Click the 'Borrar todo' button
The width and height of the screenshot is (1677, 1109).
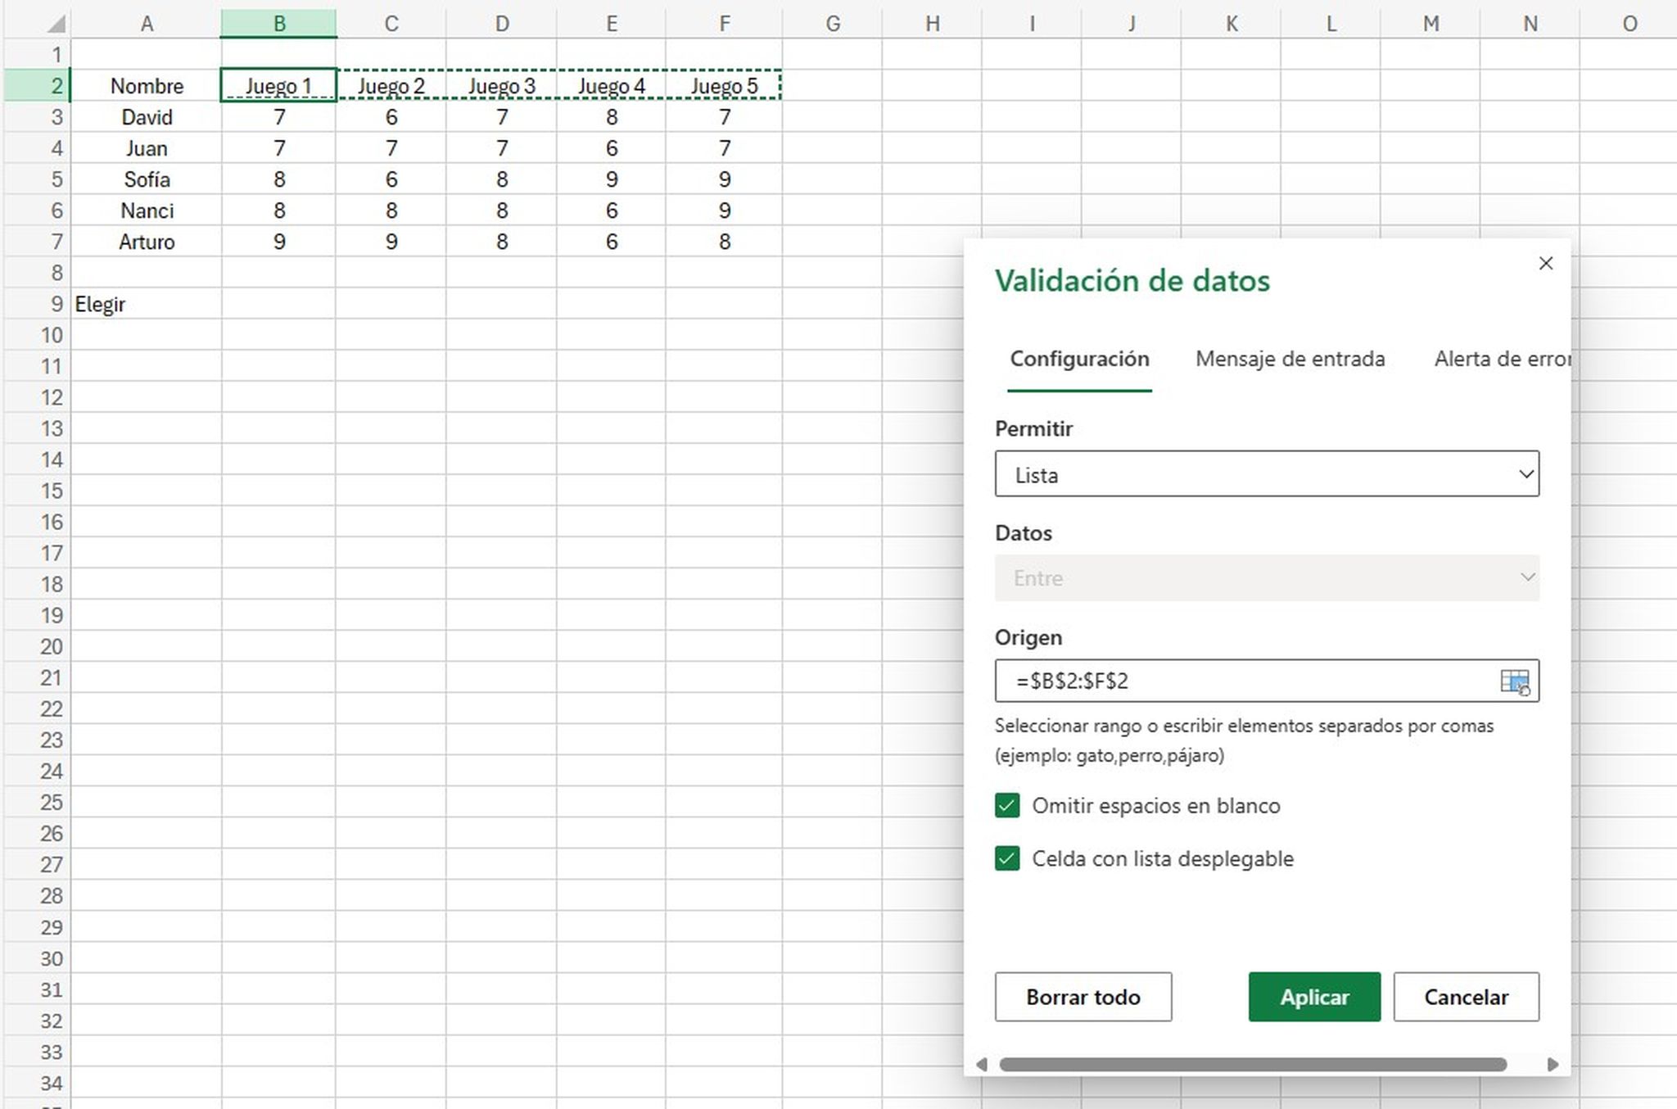(x=1083, y=997)
